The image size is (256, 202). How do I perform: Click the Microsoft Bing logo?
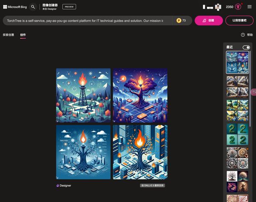pyautogui.click(x=15, y=7)
